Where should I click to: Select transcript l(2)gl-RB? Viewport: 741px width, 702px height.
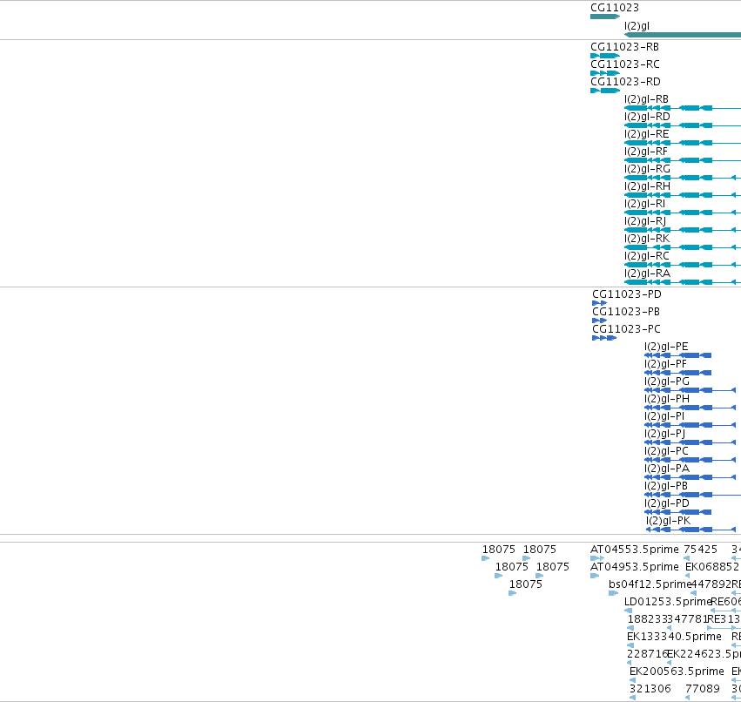point(683,108)
